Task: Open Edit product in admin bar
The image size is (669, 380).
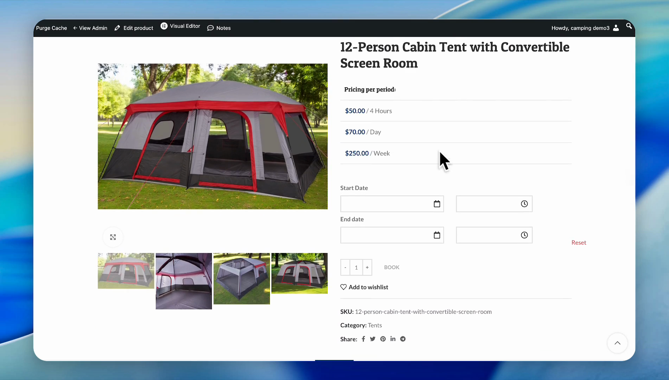Action: [134, 28]
